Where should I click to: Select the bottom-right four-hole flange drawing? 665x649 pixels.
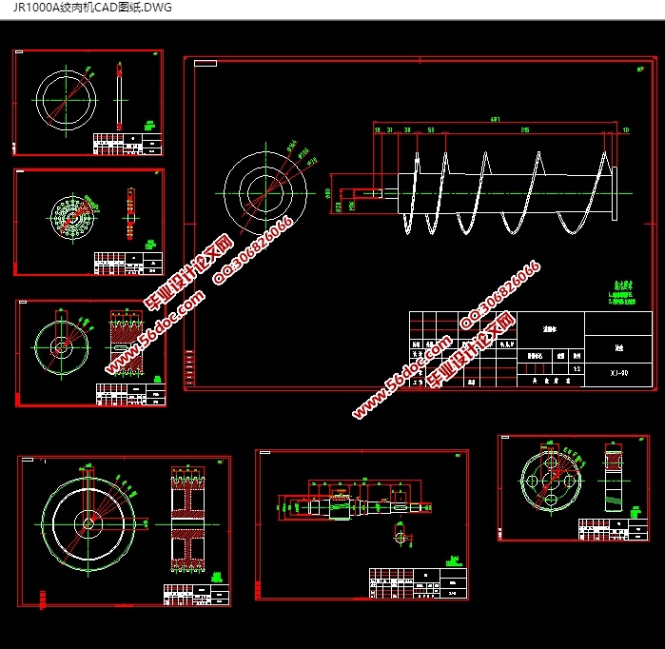pos(571,487)
